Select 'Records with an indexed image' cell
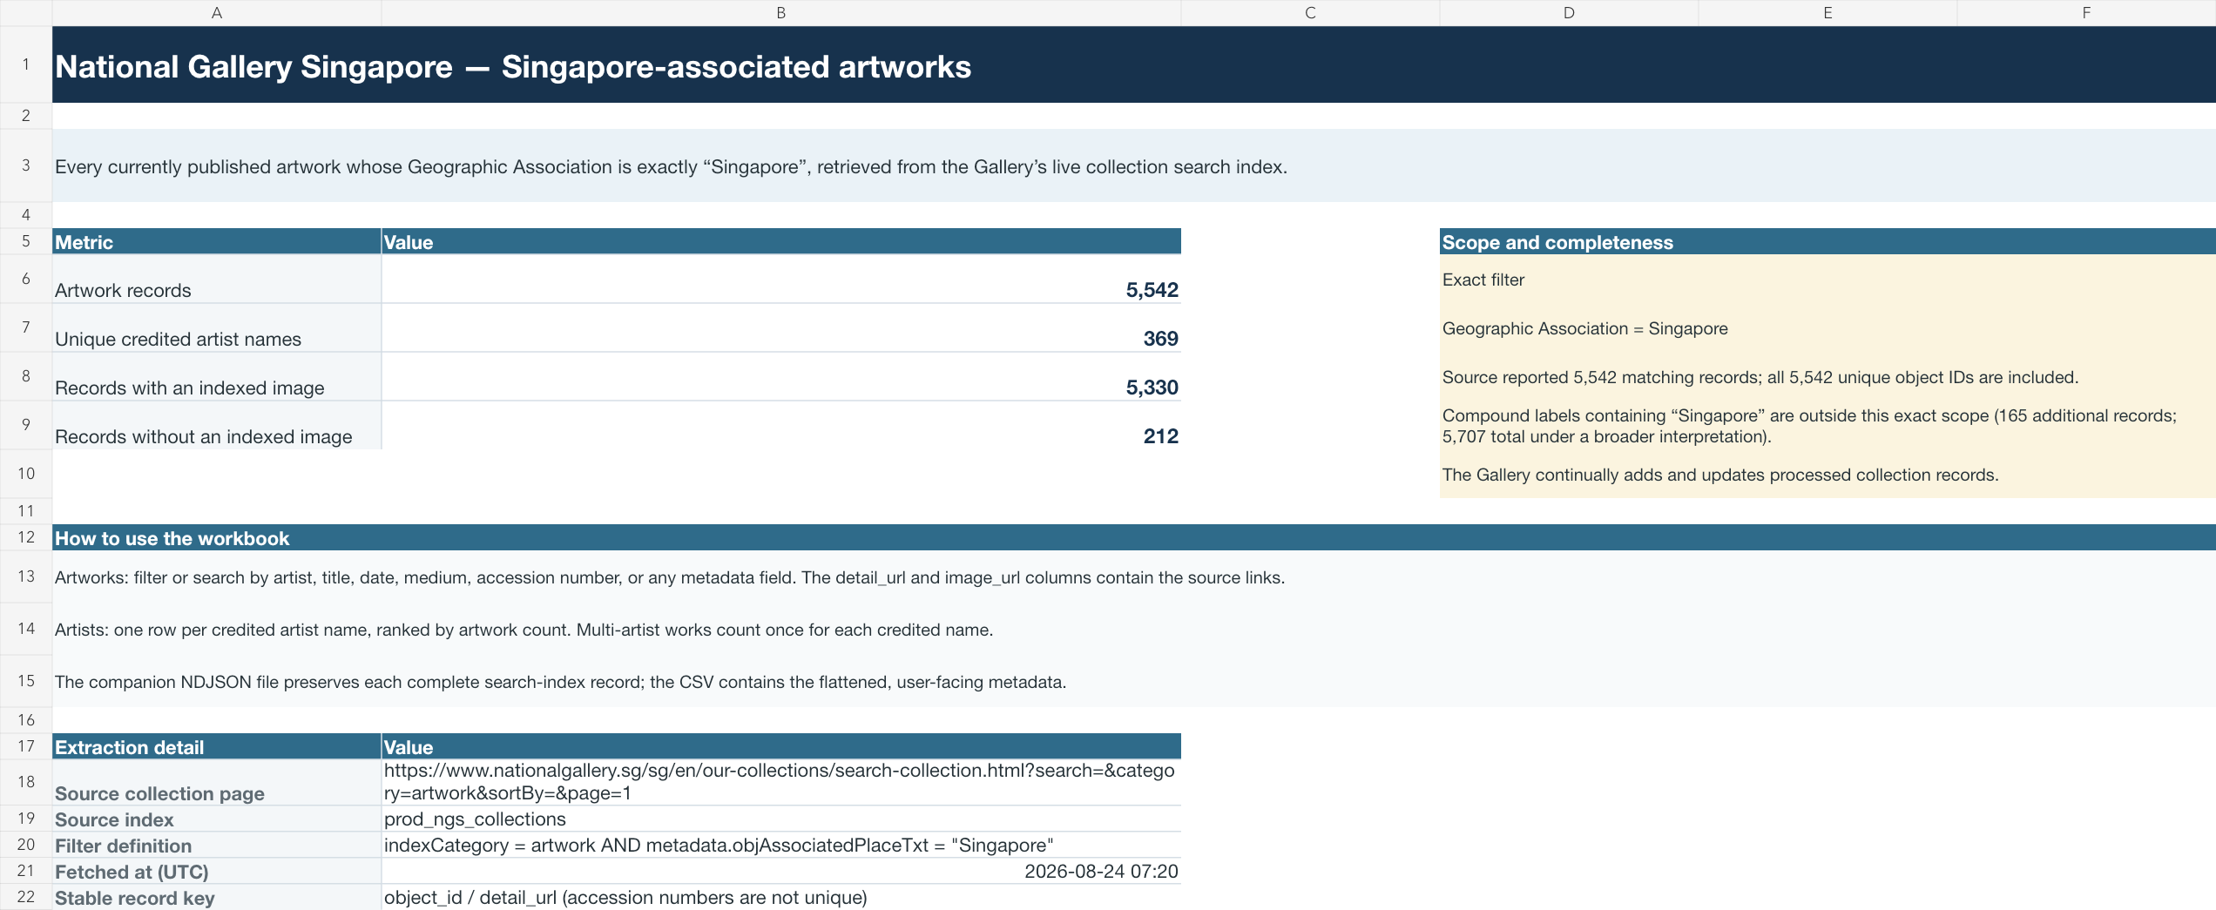Screen dimensions: 2216x910 (x=217, y=376)
